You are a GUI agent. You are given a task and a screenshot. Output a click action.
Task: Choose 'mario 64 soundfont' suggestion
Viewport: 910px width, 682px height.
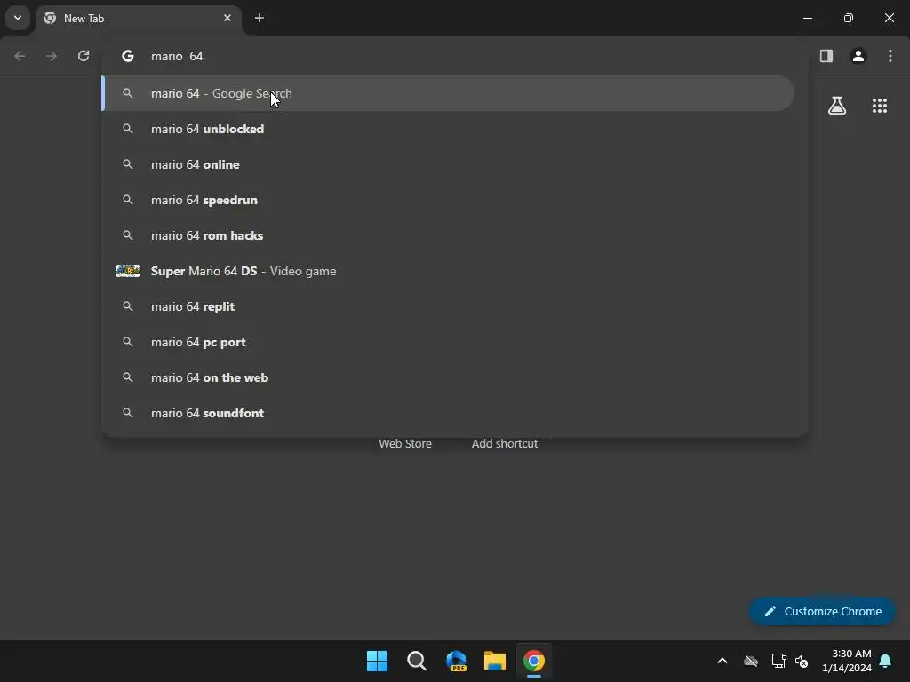coord(448,413)
